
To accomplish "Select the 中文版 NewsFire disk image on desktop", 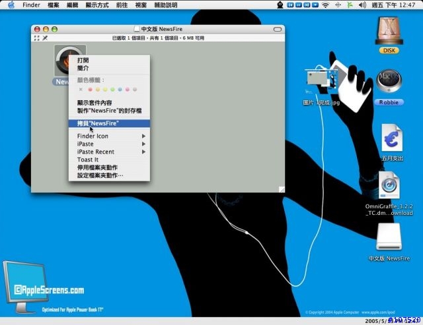I will (389, 237).
